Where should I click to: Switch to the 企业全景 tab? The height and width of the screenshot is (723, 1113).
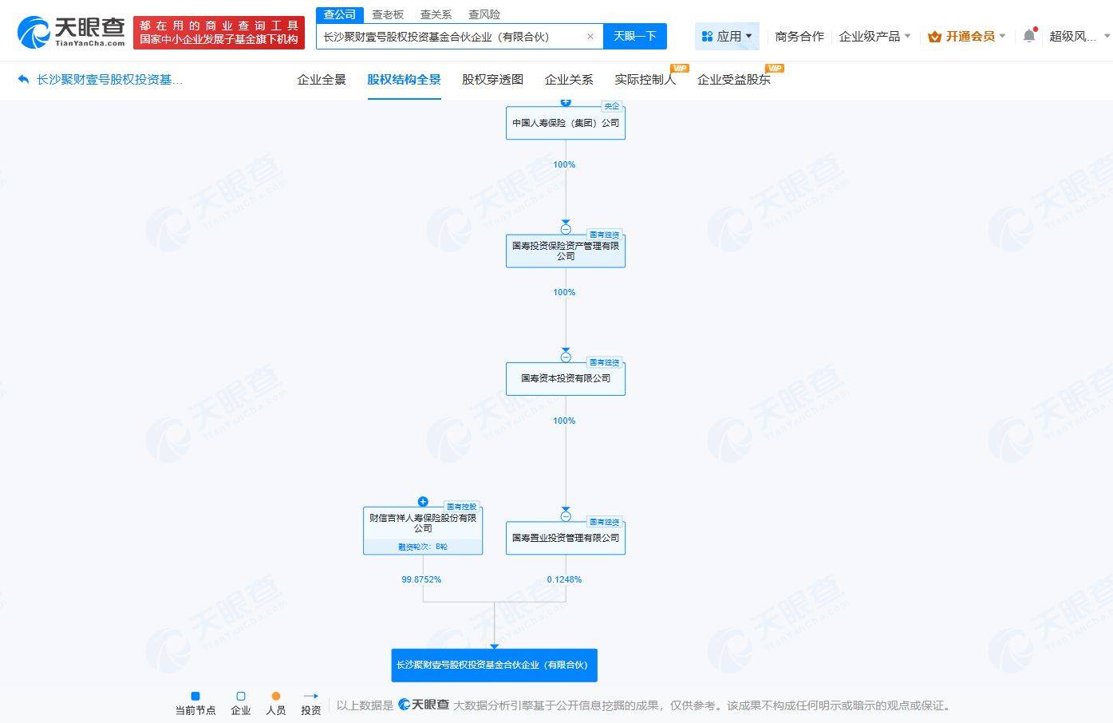pyautogui.click(x=322, y=80)
